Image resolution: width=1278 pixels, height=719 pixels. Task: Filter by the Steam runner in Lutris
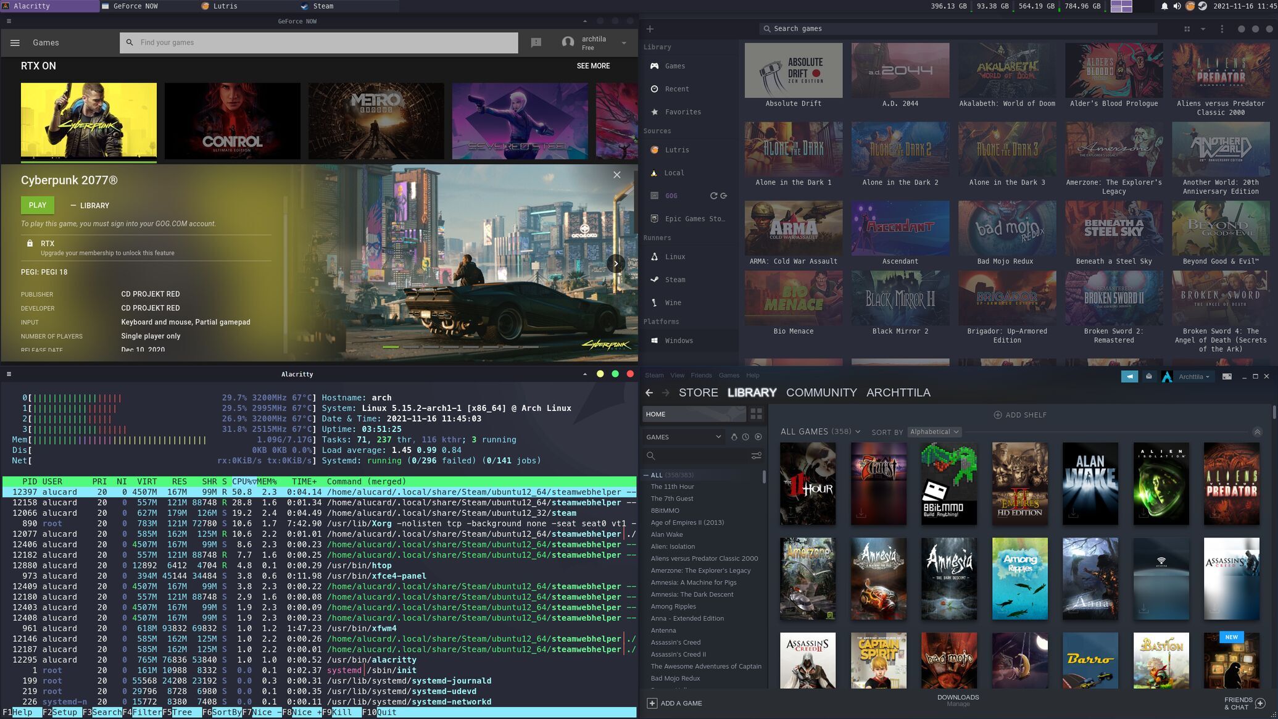coord(689,280)
